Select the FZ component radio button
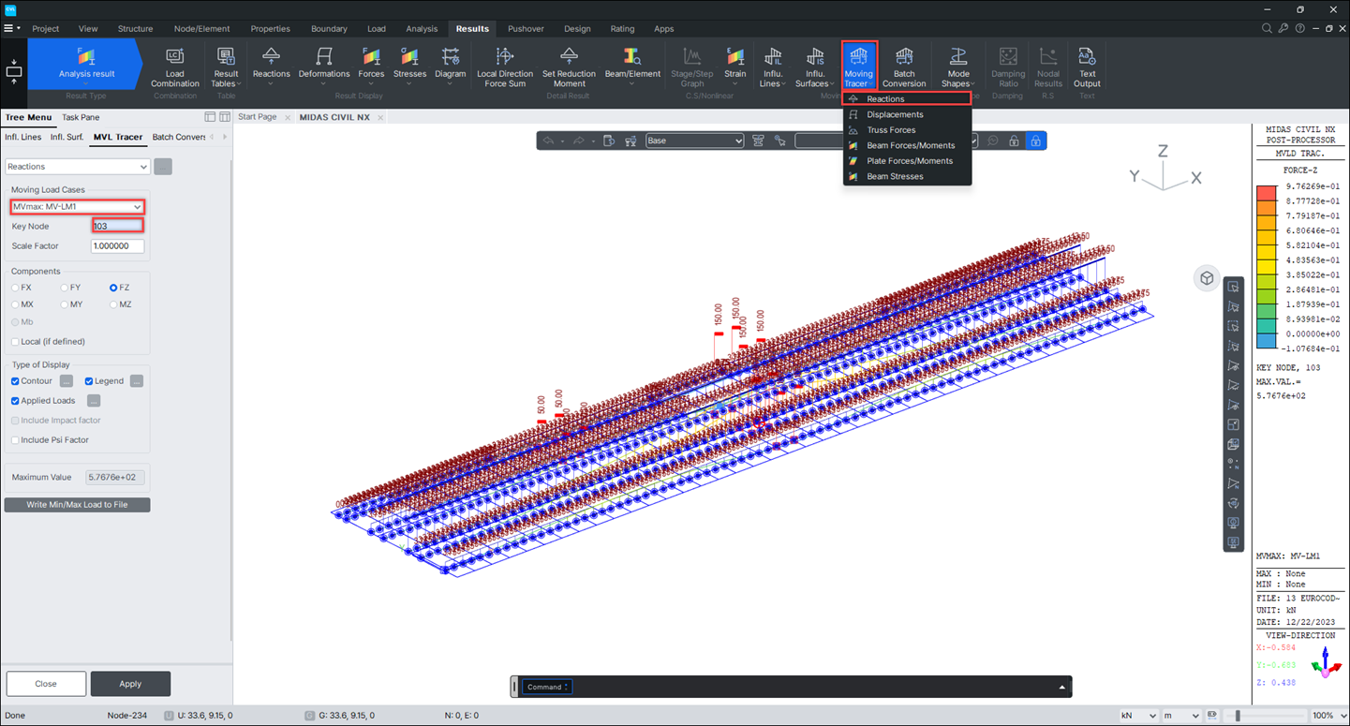This screenshot has width=1350, height=726. (113, 288)
